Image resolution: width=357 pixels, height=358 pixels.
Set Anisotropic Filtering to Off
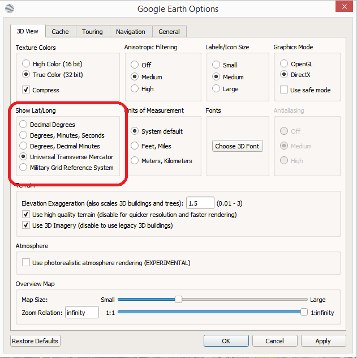coord(135,65)
